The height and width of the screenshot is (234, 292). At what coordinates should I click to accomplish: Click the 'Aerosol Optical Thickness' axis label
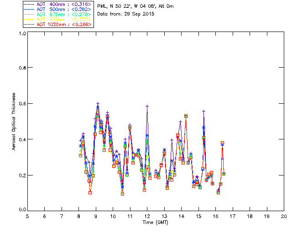pos(14,122)
